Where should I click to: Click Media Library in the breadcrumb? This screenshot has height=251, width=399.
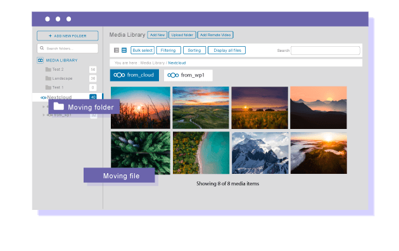153,63
